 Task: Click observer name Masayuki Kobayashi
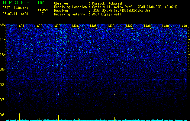108,3
